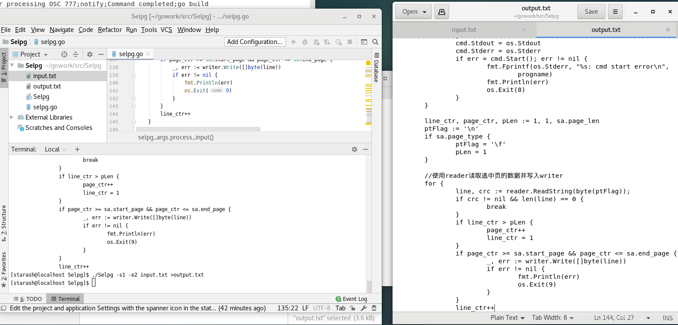Viewport: 678px width, 325px height.
Task: Select selpg.go in project tree
Action: [x=58, y=107]
